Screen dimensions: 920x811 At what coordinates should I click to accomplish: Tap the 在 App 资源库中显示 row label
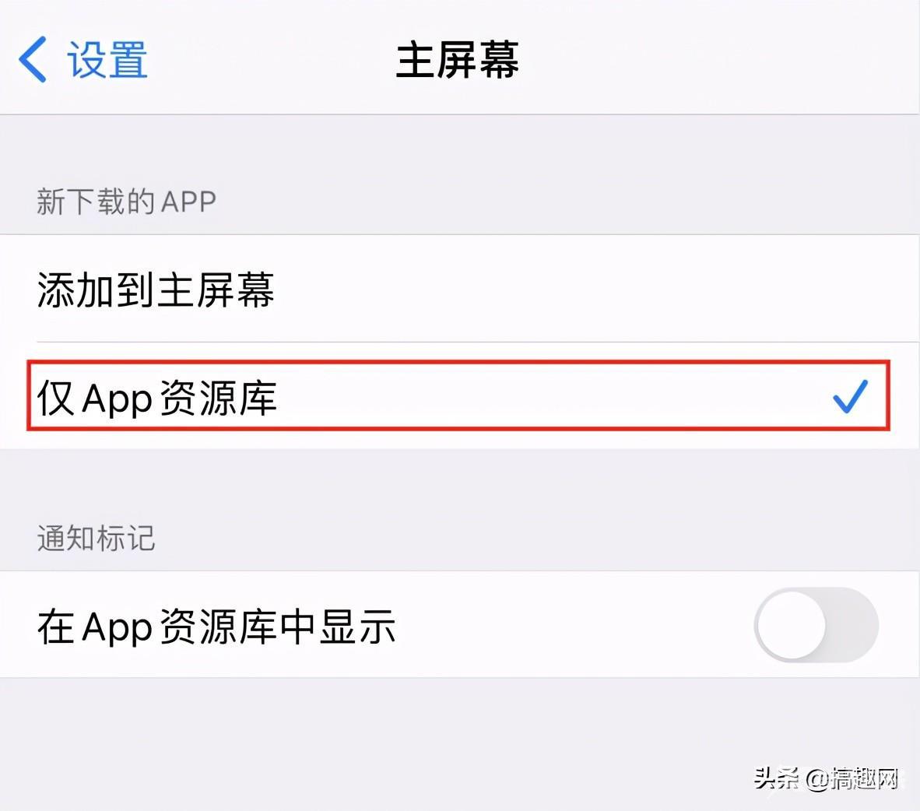[216, 627]
